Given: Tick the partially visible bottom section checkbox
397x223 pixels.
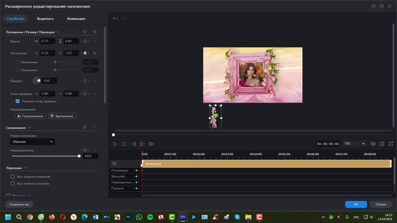Looking at the screenshot, I should pos(8,196).
